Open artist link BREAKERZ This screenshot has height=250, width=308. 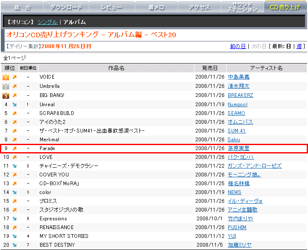click(240, 95)
